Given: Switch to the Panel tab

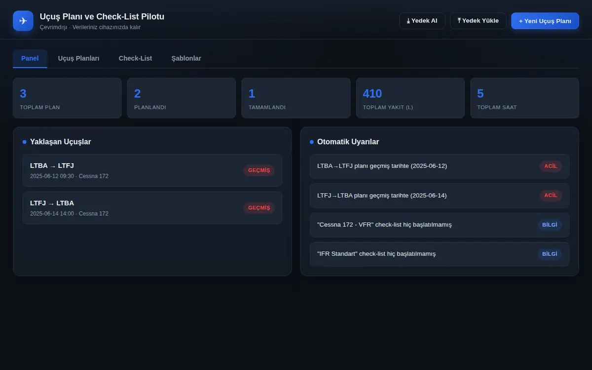Looking at the screenshot, I should 30,58.
